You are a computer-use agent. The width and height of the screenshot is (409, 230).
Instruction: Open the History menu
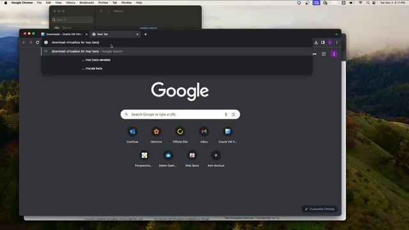pos(70,3)
